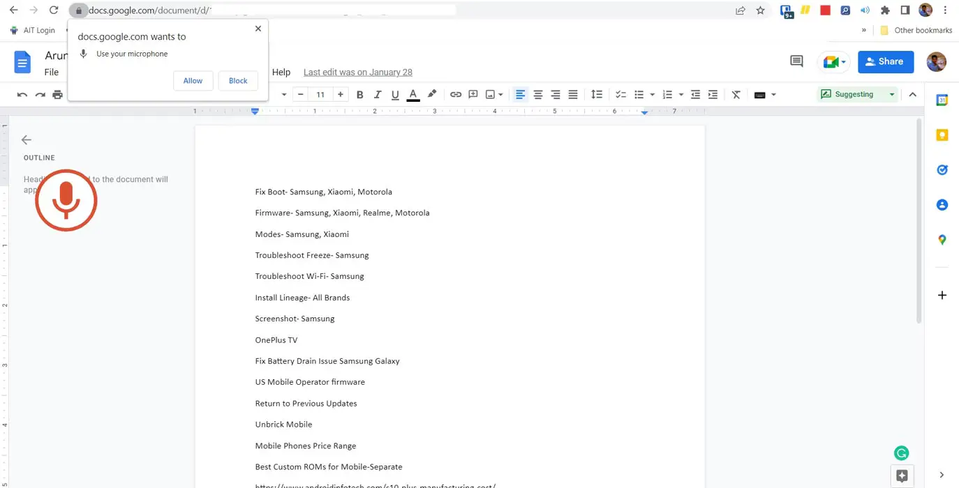Open the Help menu
Image resolution: width=959 pixels, height=488 pixels.
pos(281,73)
